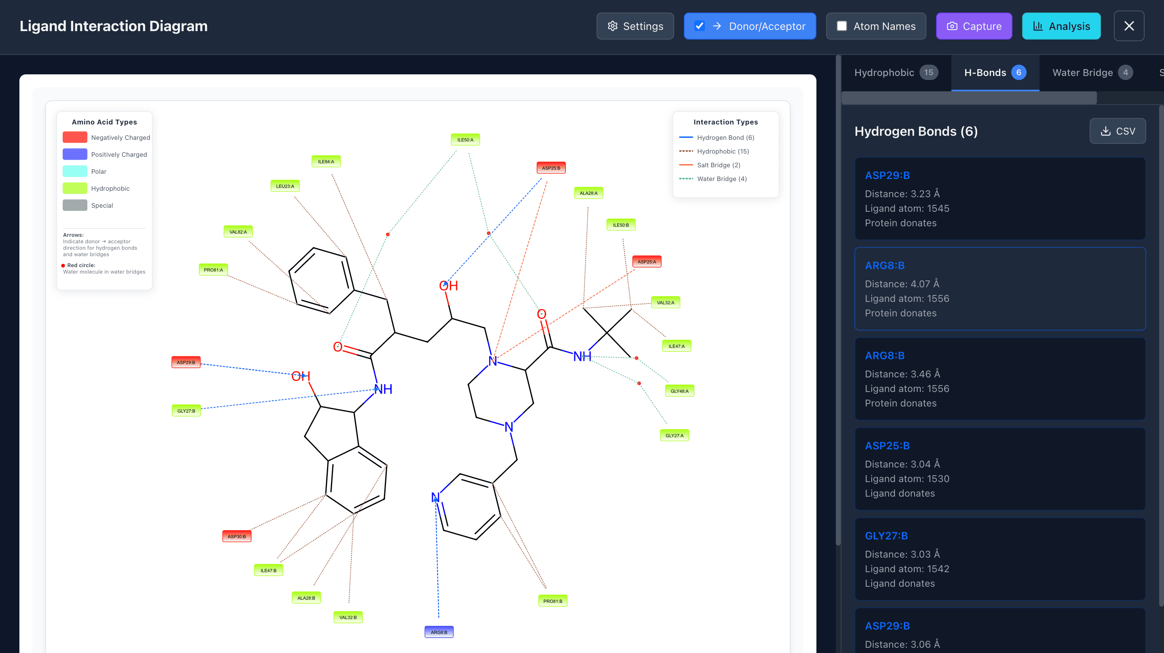Click the Positively Charged blue swatch
Image resolution: width=1164 pixels, height=653 pixels.
pos(74,154)
